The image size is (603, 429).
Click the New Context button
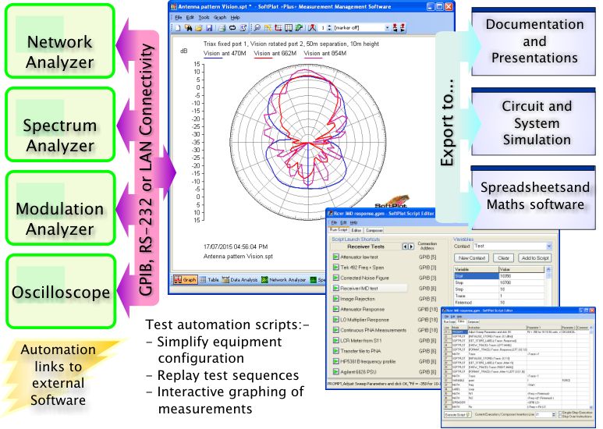tap(471, 258)
